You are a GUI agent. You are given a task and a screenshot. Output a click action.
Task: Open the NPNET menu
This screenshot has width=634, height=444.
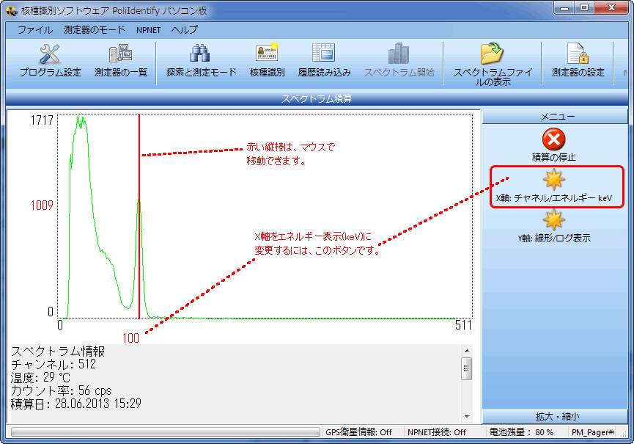click(148, 30)
